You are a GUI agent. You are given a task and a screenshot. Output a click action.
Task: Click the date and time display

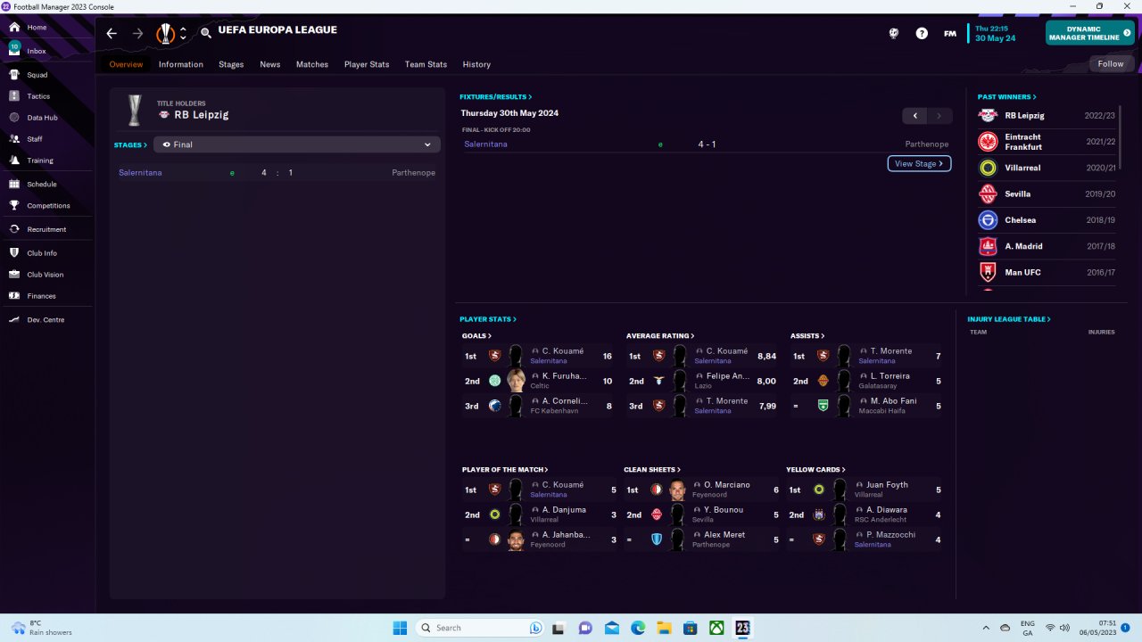tap(996, 34)
